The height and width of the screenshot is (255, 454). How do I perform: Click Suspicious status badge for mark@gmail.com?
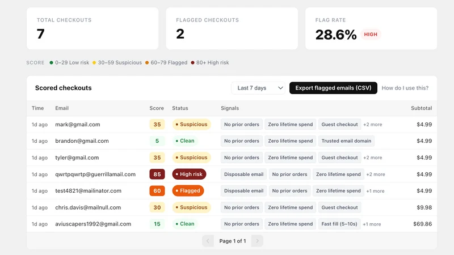(191, 124)
